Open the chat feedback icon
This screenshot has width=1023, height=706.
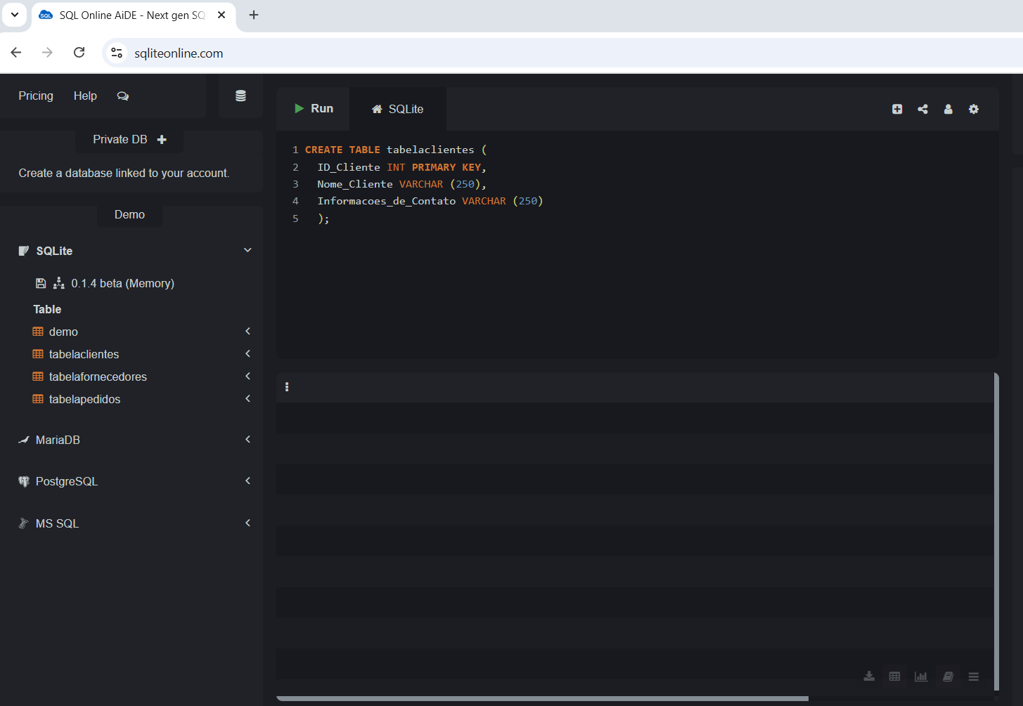[123, 96]
